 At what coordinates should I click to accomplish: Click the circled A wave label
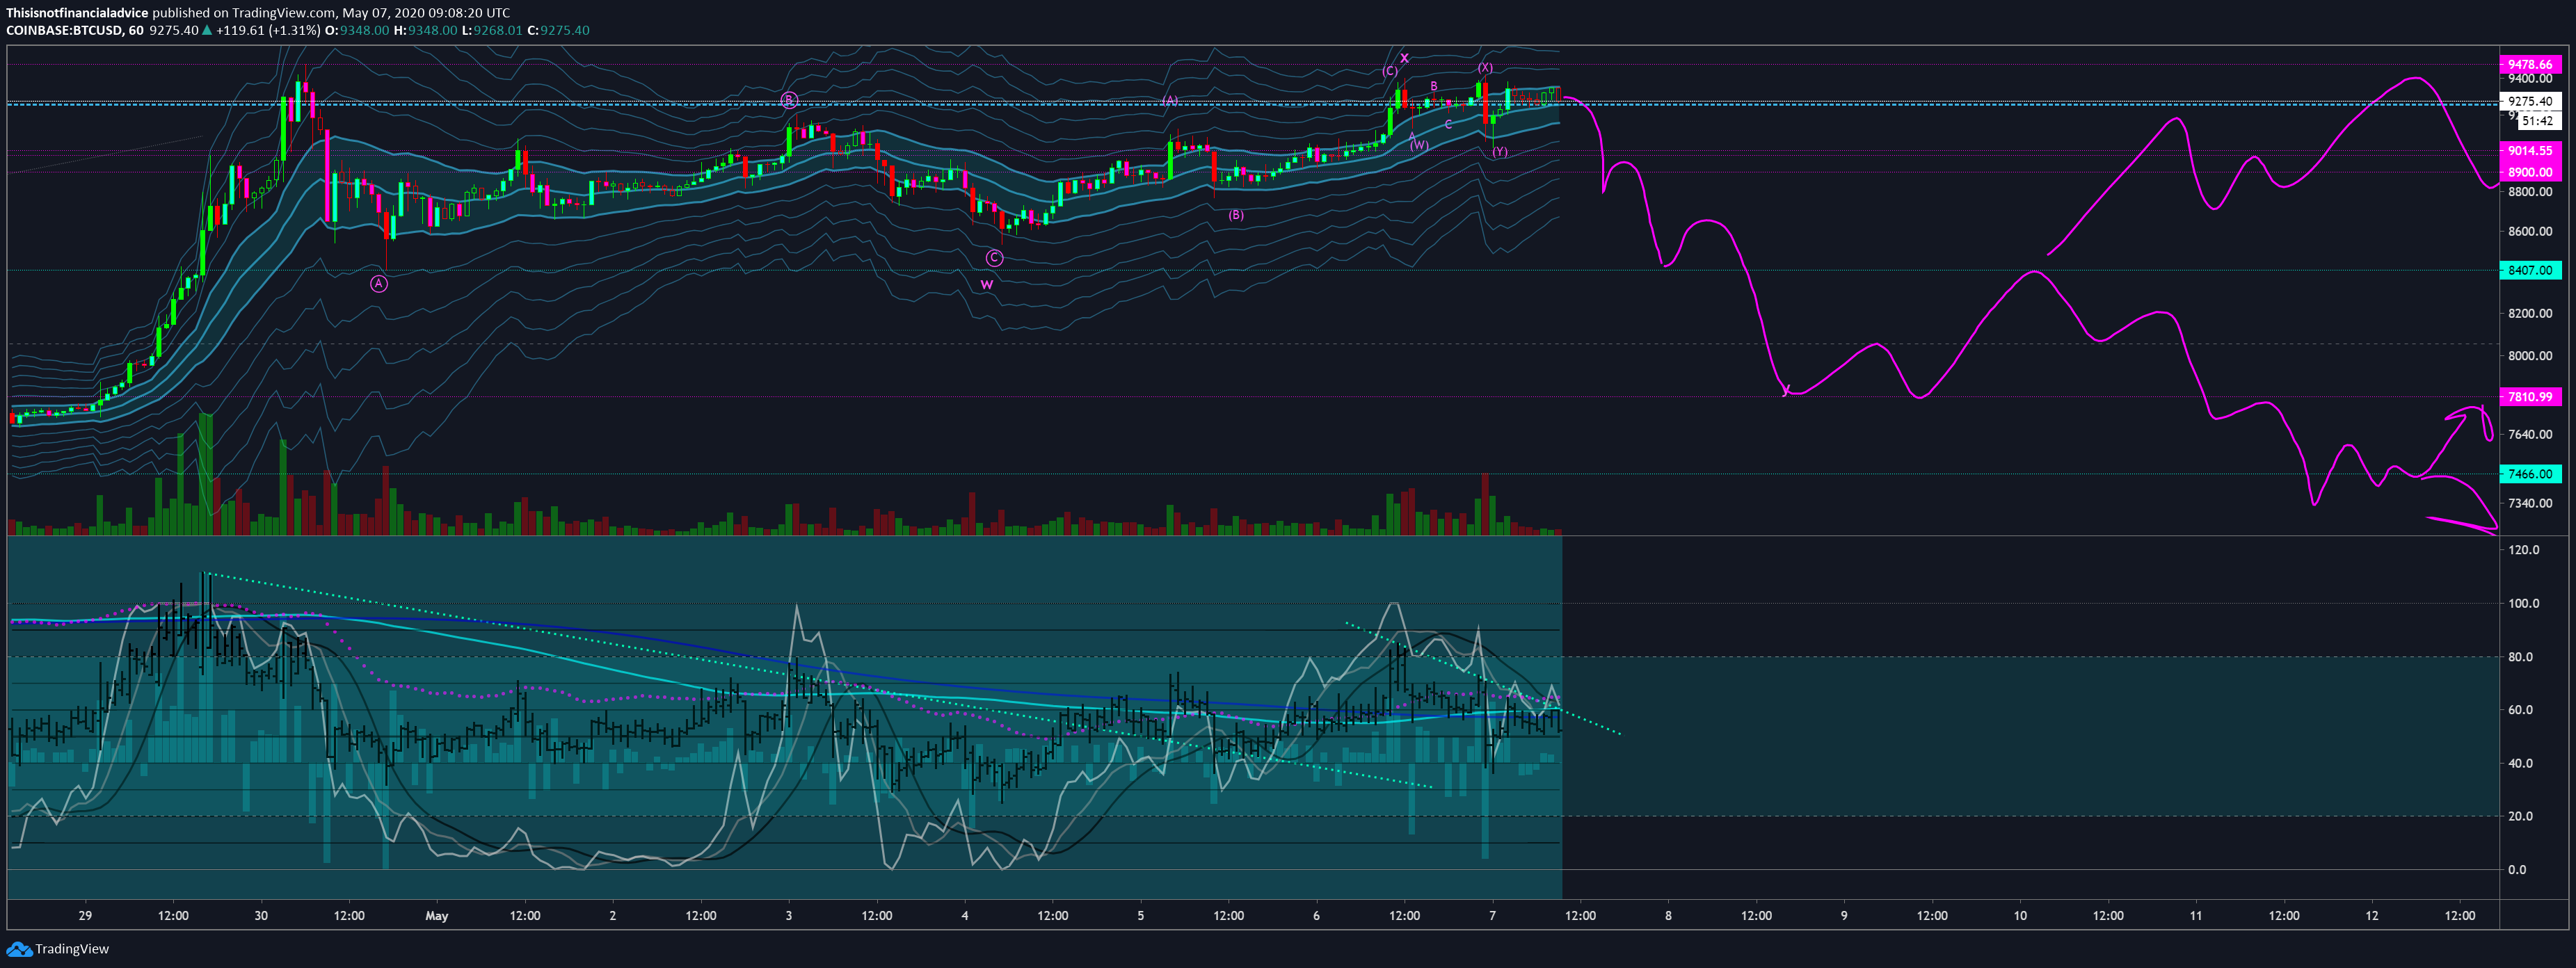click(379, 284)
